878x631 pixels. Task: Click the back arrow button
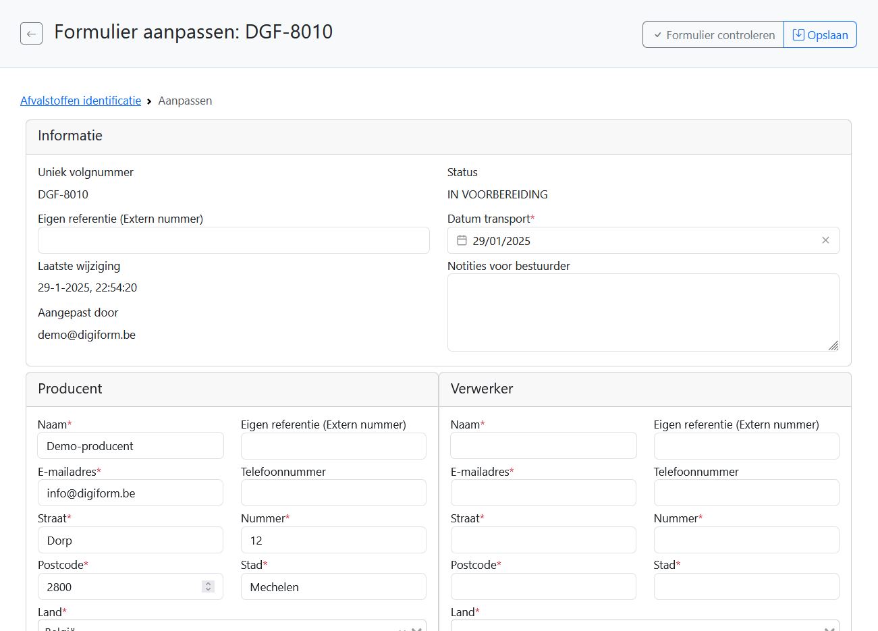pyautogui.click(x=31, y=34)
